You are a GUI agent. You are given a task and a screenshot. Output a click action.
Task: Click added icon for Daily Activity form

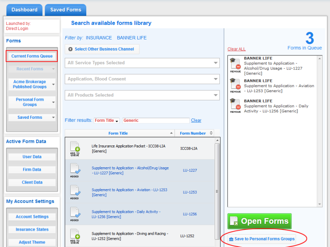coord(75,214)
